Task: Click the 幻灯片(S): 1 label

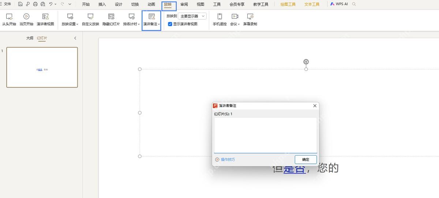Action: (223, 114)
